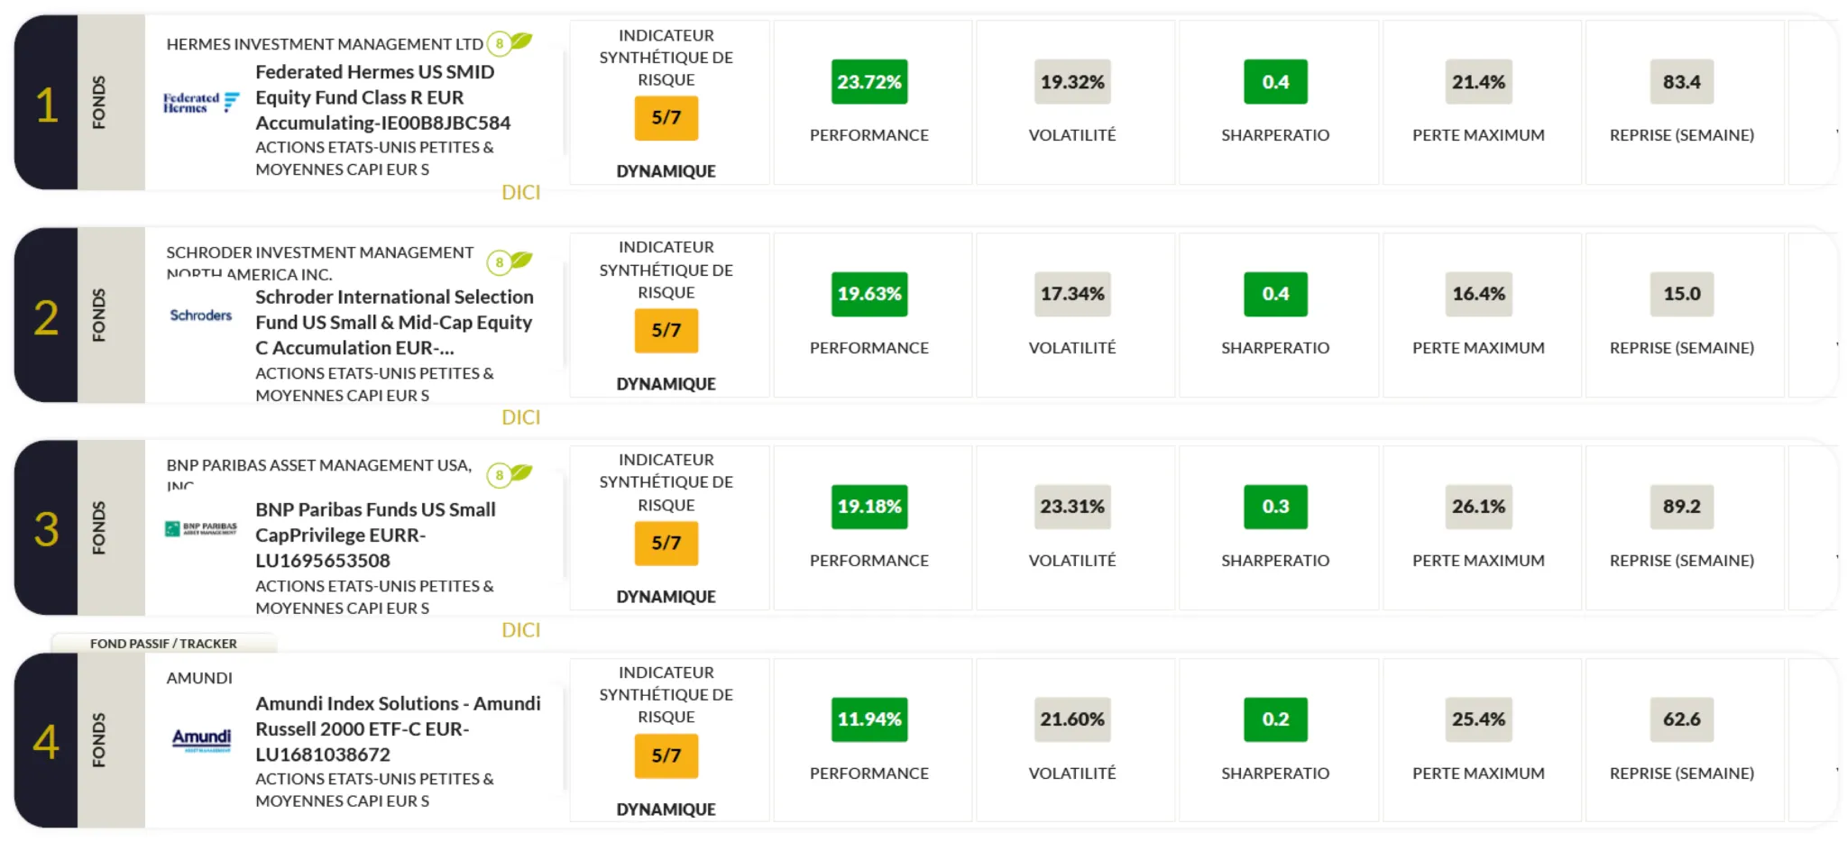This screenshot has height=842, width=1847.
Task: Select the Fond Passif / Tracker tab label
Action: click(163, 644)
